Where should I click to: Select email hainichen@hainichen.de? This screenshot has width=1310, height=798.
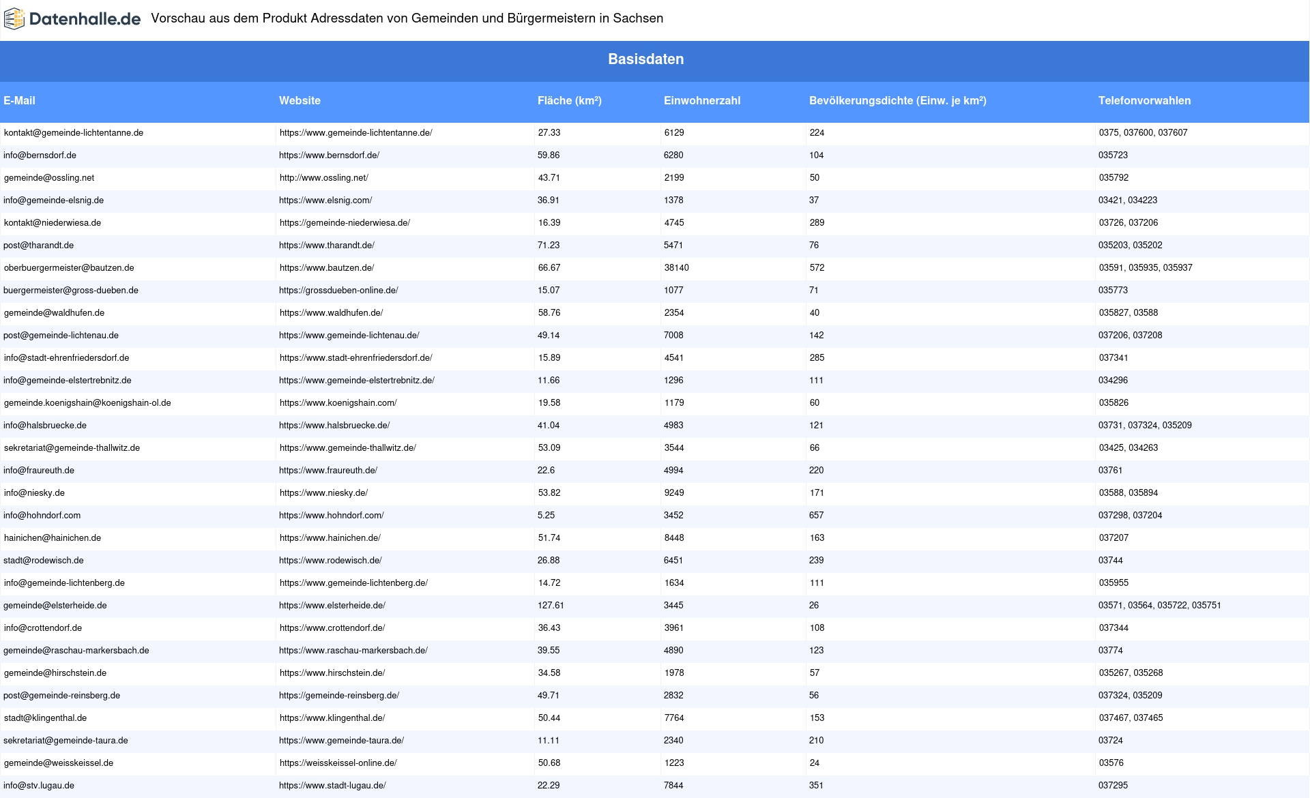(53, 538)
